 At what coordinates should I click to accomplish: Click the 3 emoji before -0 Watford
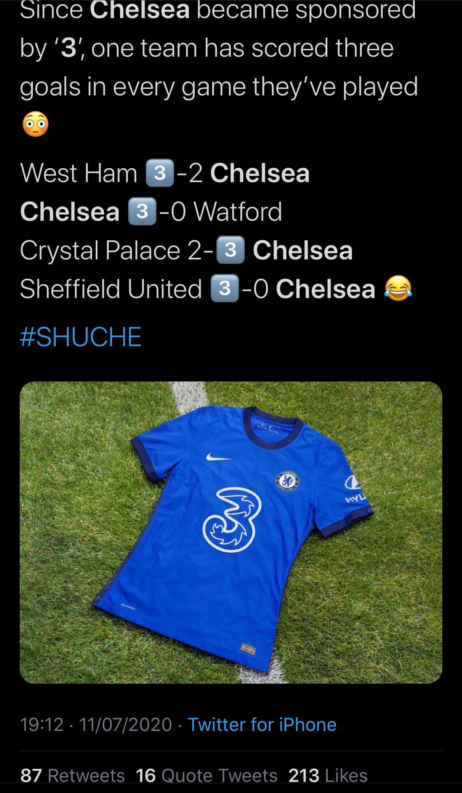(142, 212)
